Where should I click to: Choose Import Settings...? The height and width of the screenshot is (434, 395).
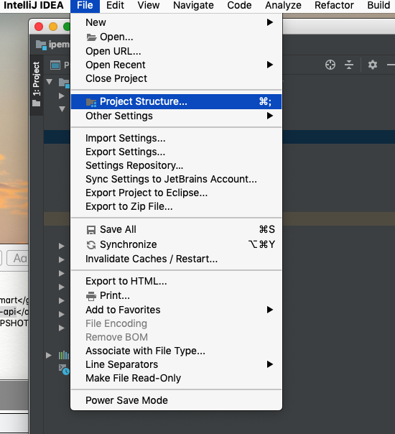[x=176, y=138]
